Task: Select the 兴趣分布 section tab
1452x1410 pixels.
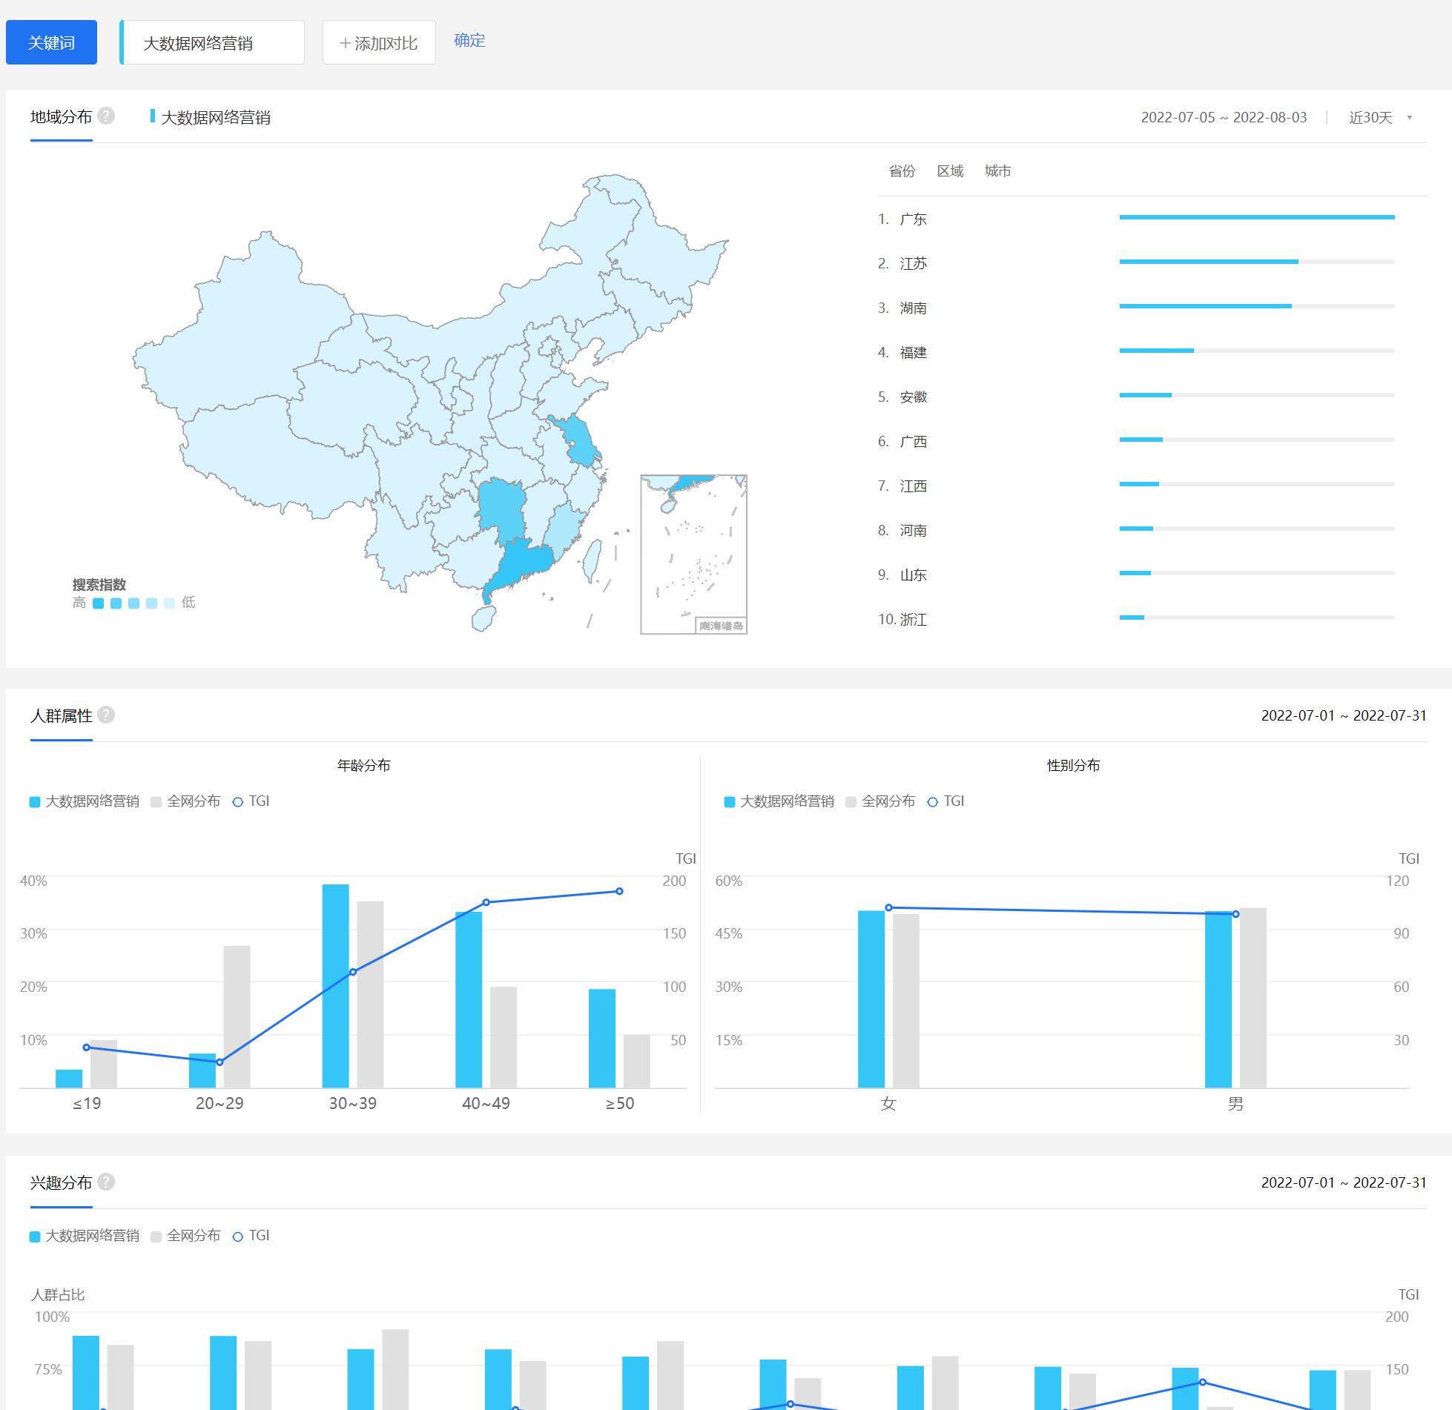Action: coord(61,1183)
